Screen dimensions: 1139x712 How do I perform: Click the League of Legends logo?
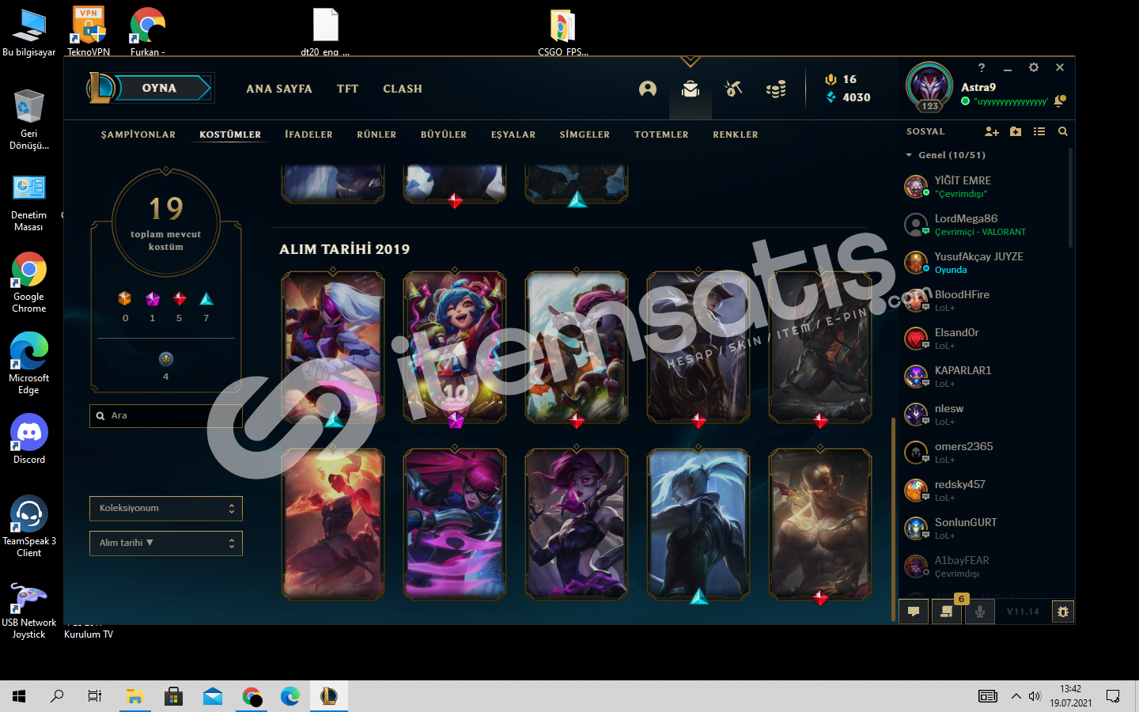tap(100, 88)
